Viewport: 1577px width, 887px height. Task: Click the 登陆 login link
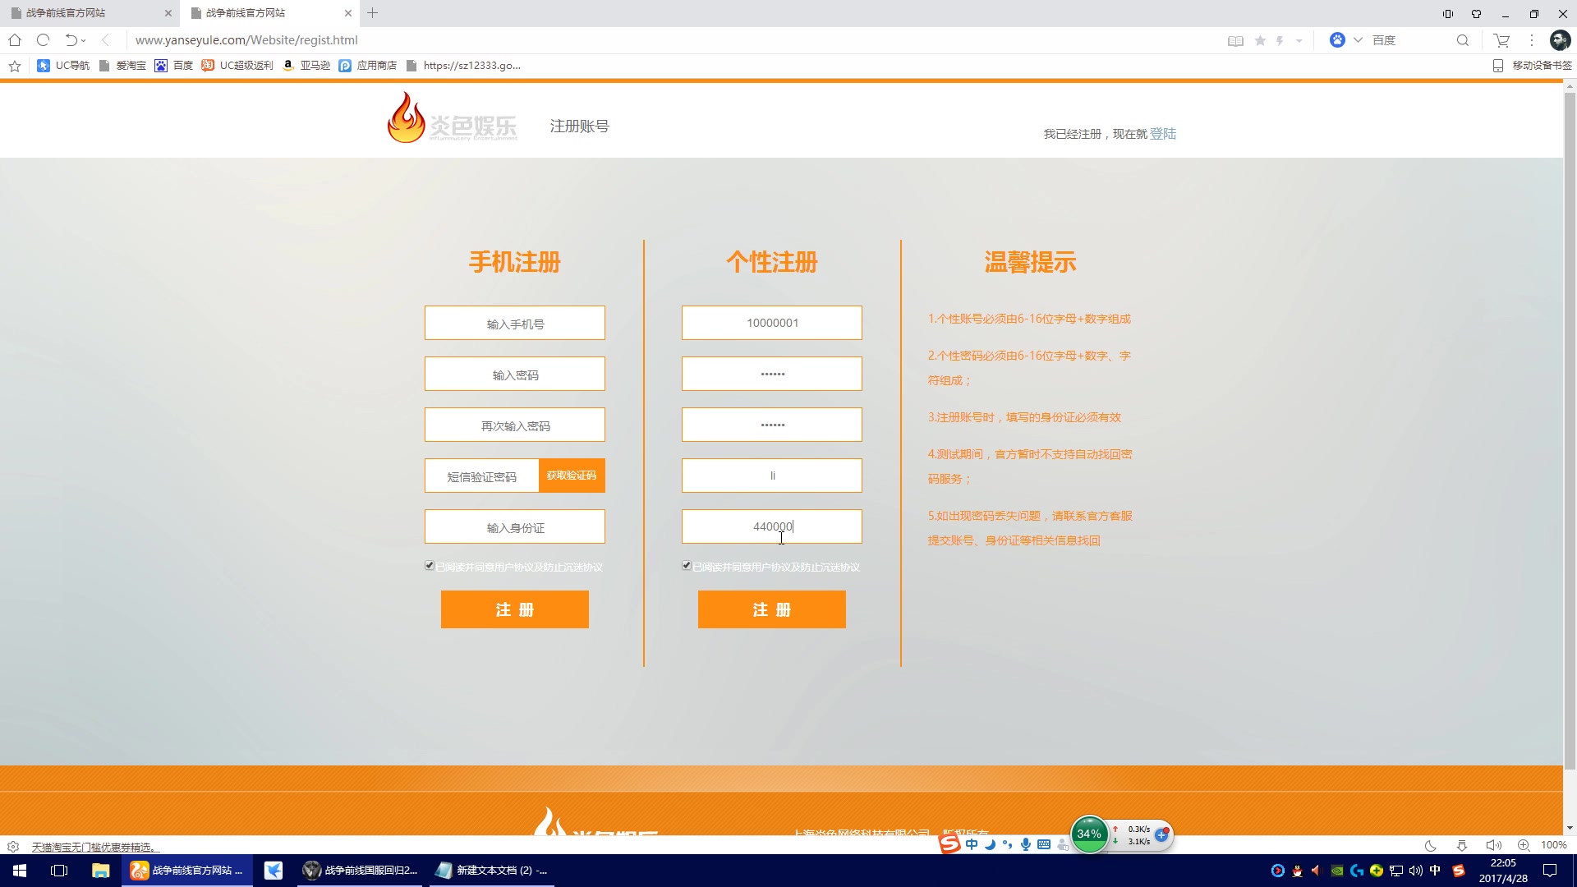tap(1163, 134)
